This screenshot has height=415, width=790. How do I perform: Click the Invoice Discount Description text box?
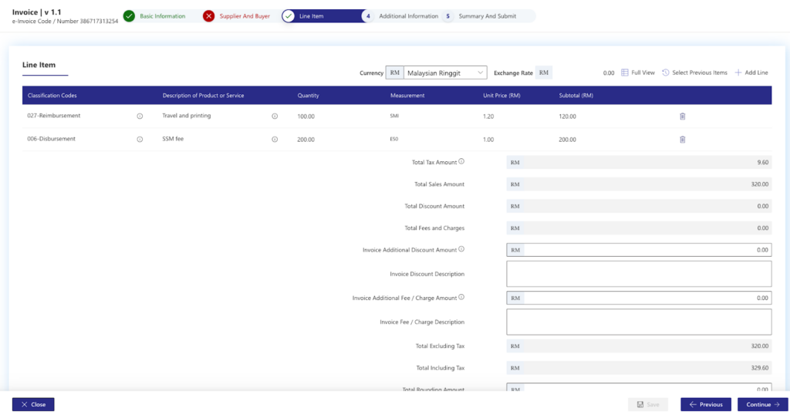tap(639, 274)
